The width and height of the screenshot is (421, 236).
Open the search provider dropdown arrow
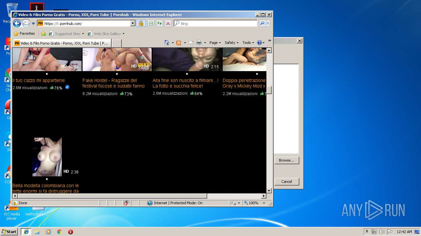coord(268,23)
